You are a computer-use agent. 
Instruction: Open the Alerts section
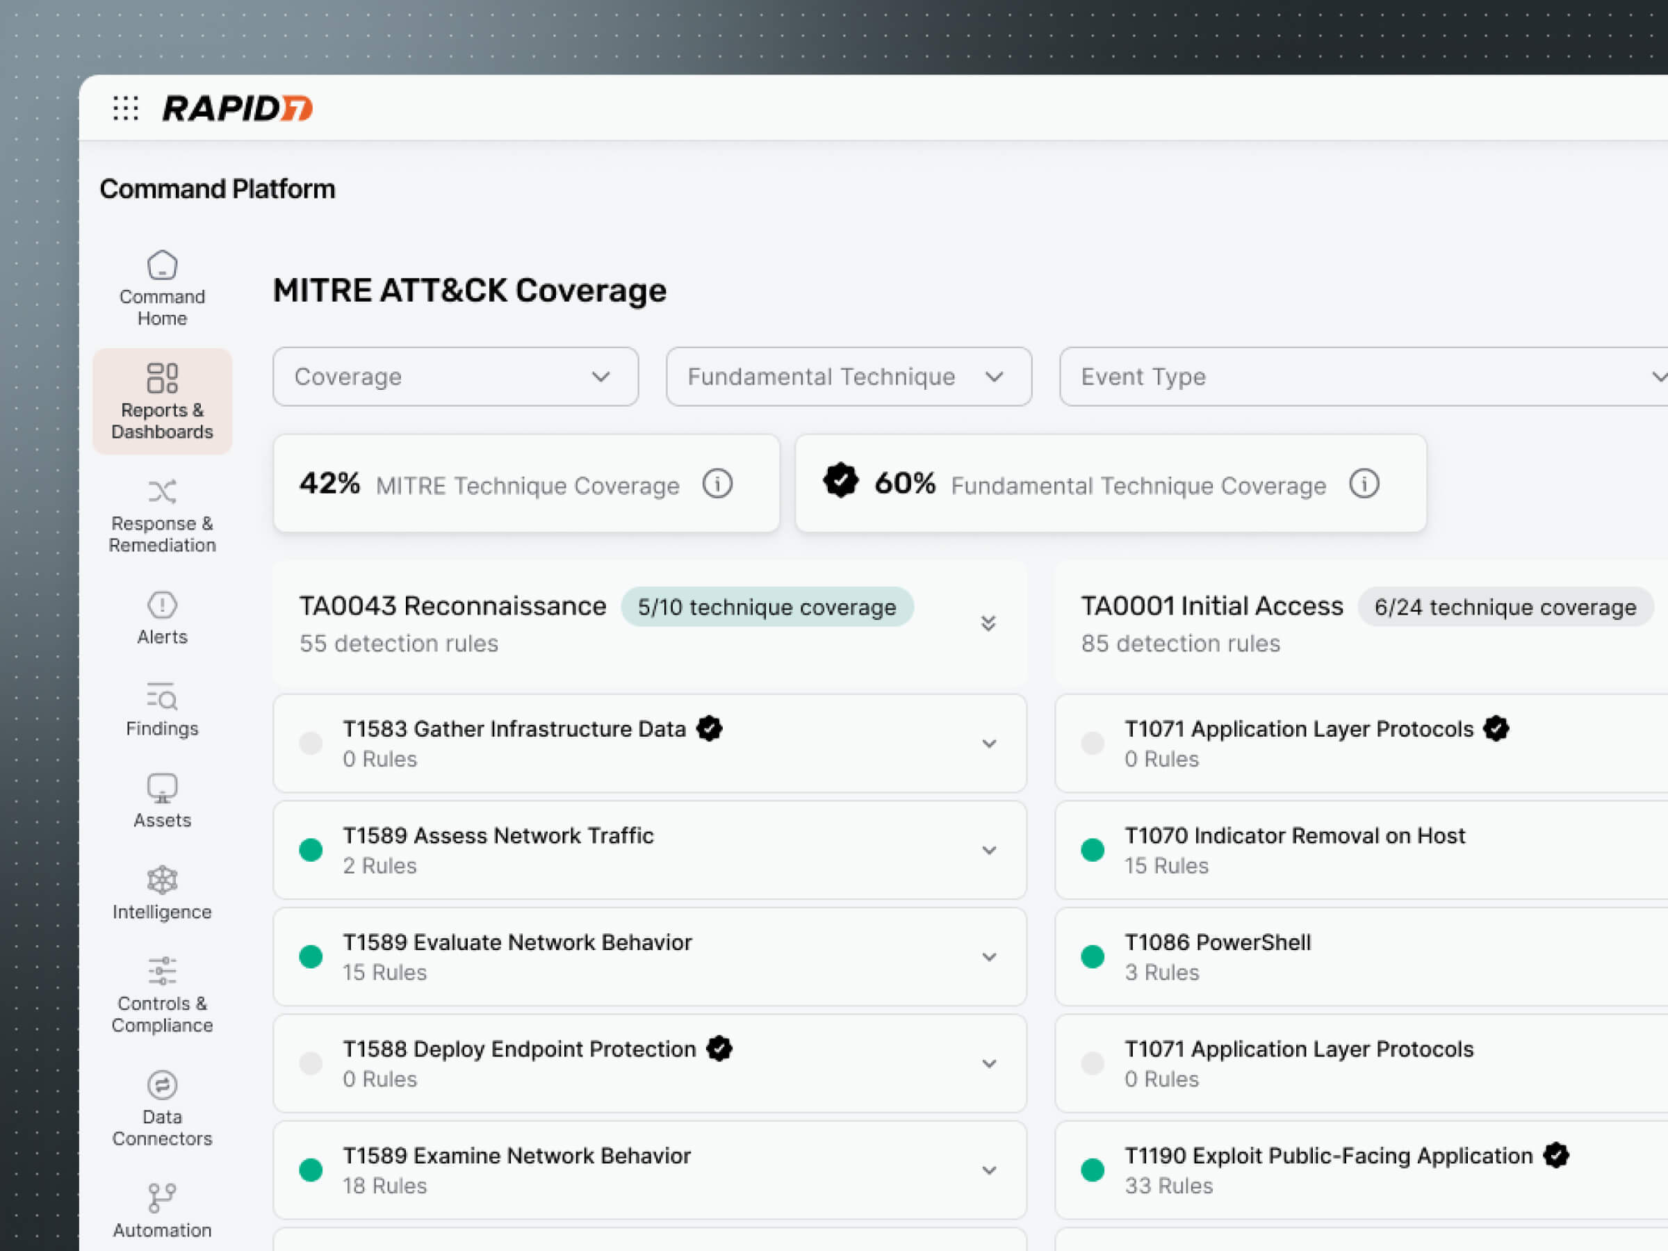point(162,619)
